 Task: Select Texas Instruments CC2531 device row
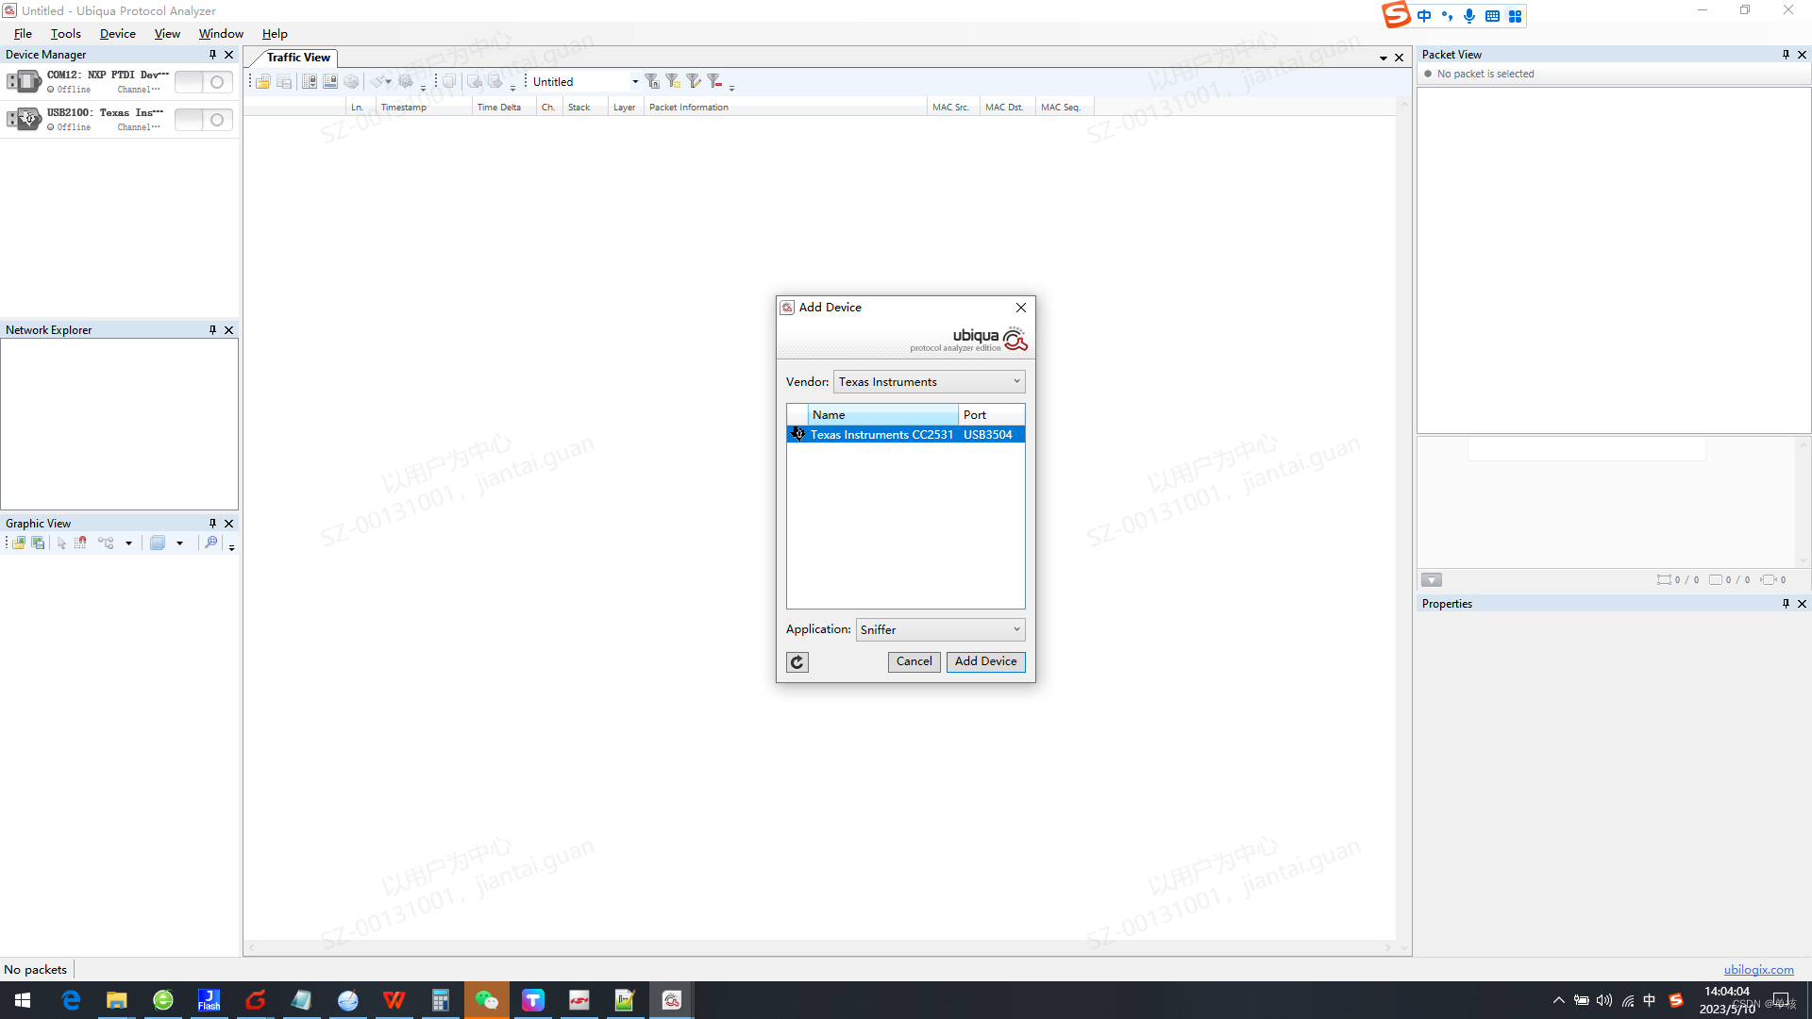(906, 435)
